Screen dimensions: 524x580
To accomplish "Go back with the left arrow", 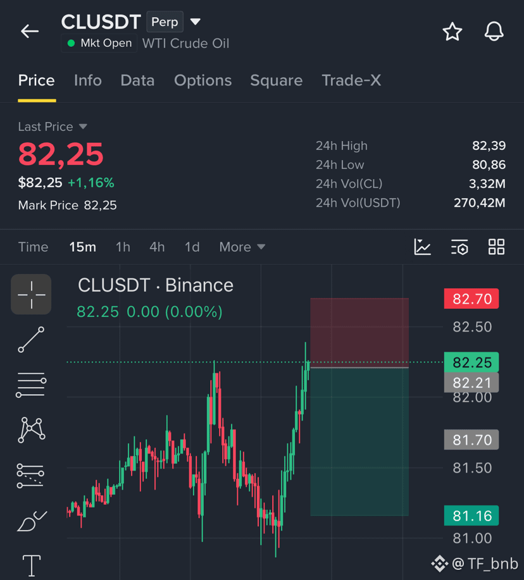I will coord(30,31).
